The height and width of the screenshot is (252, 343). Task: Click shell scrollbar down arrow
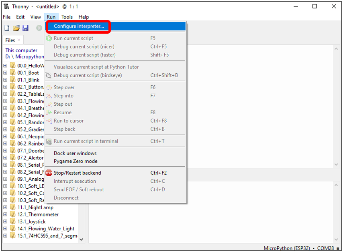tap(336, 240)
